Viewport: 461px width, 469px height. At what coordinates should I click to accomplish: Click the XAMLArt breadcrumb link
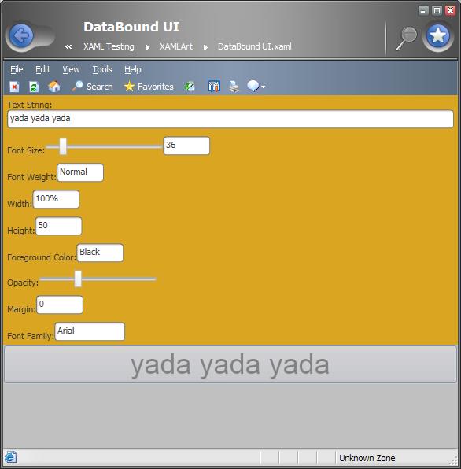tap(175, 46)
